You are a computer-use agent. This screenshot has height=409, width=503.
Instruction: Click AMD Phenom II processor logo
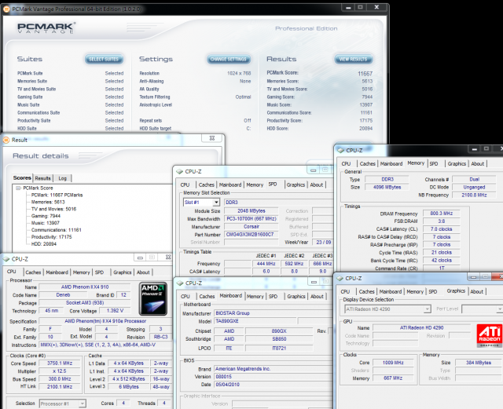[153, 299]
